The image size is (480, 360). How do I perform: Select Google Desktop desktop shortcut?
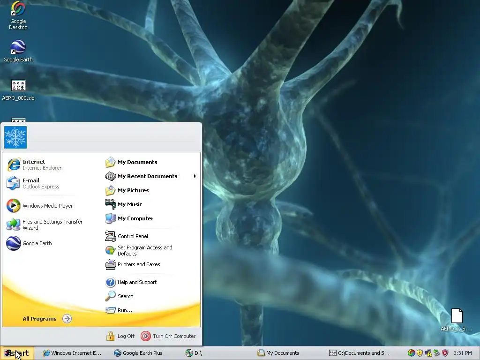[18, 15]
